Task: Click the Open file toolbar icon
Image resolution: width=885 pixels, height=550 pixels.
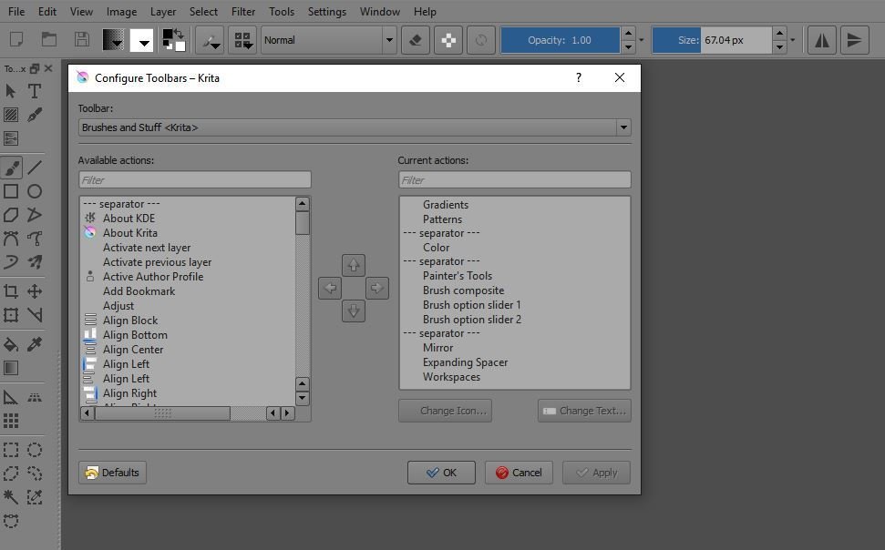Action: coord(49,40)
